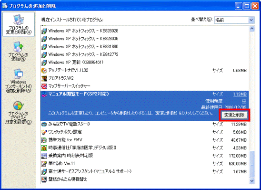Select Windows XP ホットフィックス - KB828035 row
261x190 pixels.
click(x=144, y=39)
